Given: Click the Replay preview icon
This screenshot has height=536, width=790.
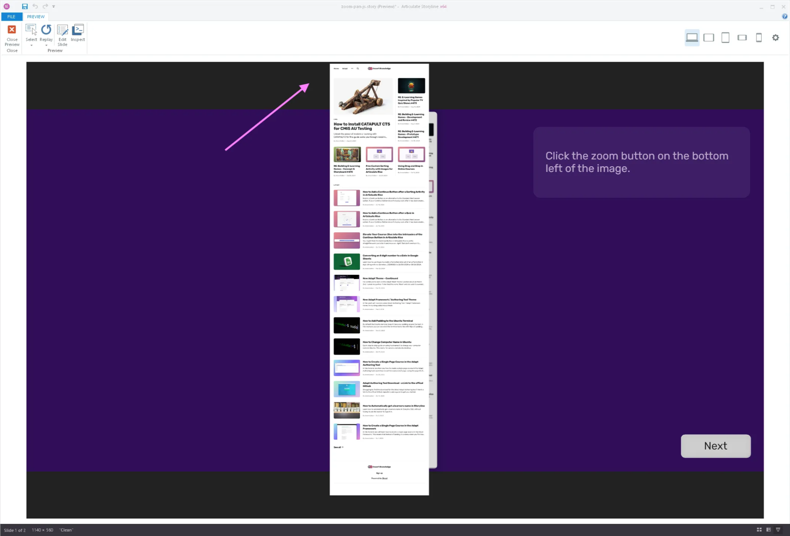Looking at the screenshot, I should point(46,30).
